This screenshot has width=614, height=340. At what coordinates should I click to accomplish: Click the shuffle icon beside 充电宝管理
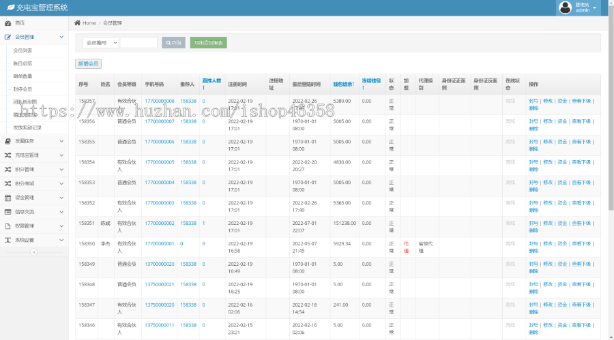pyautogui.click(x=8, y=155)
